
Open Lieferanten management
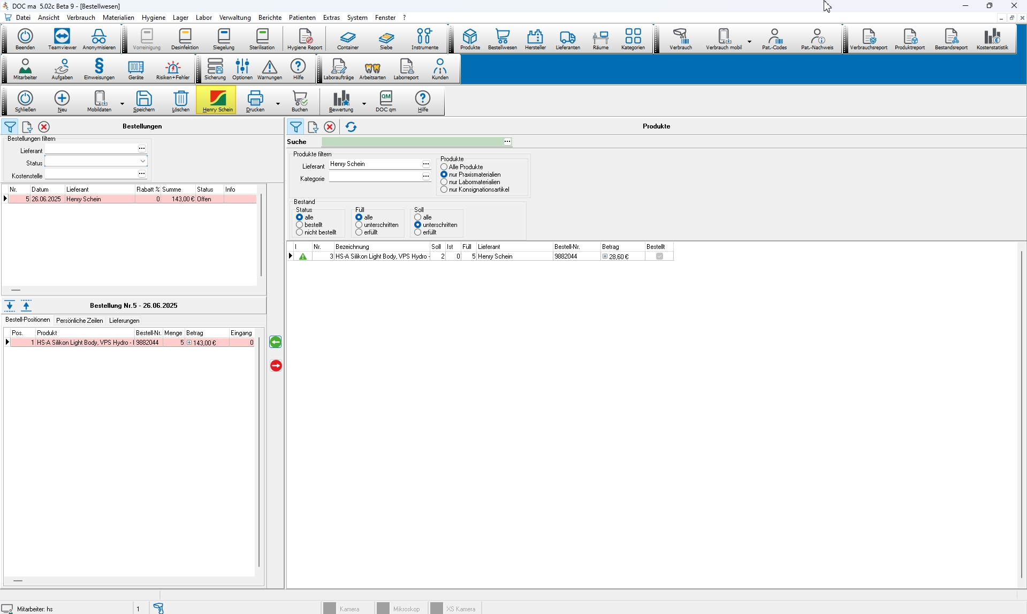pos(568,39)
